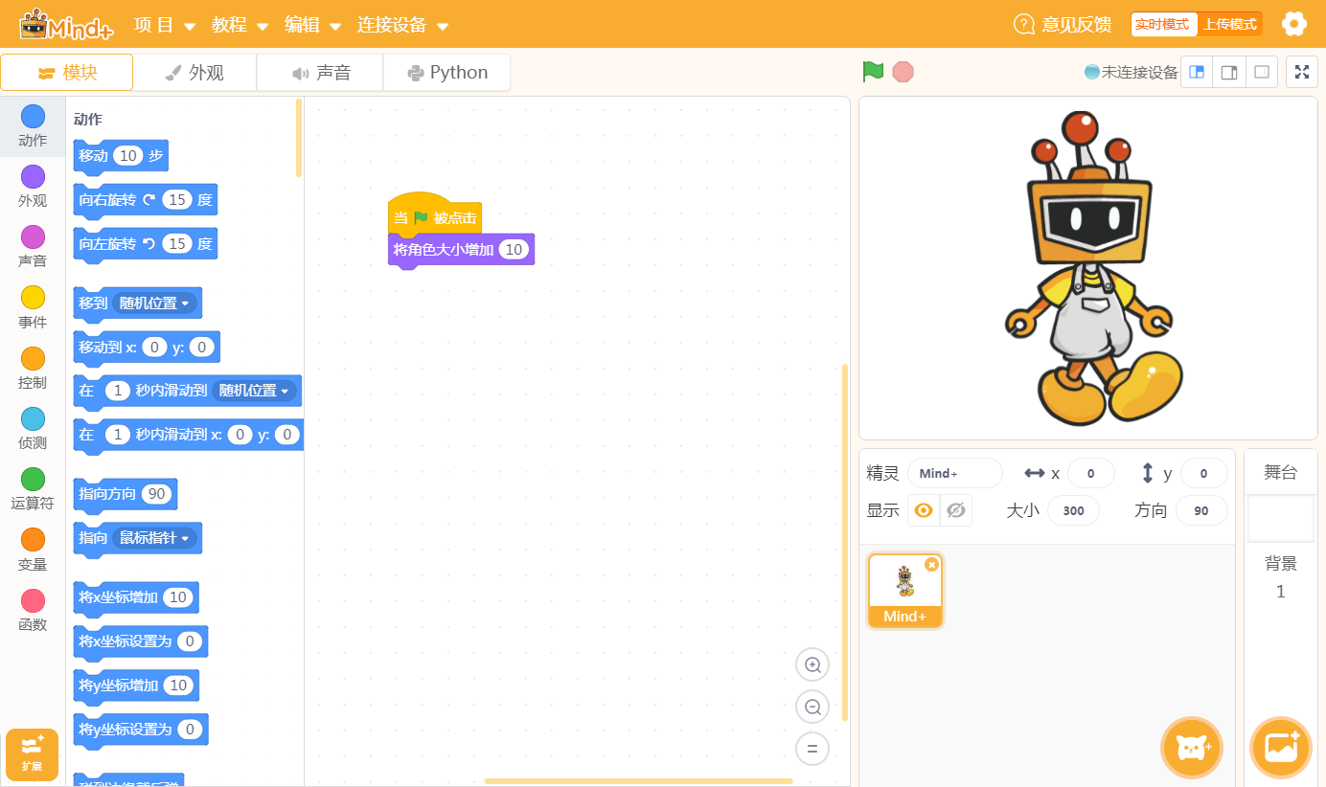
Task: Zoom in the workspace
Action: [812, 664]
